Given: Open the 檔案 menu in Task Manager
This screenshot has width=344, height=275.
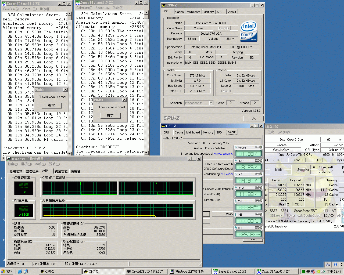Looking at the screenshot, I should pyautogui.click(x=13, y=164).
